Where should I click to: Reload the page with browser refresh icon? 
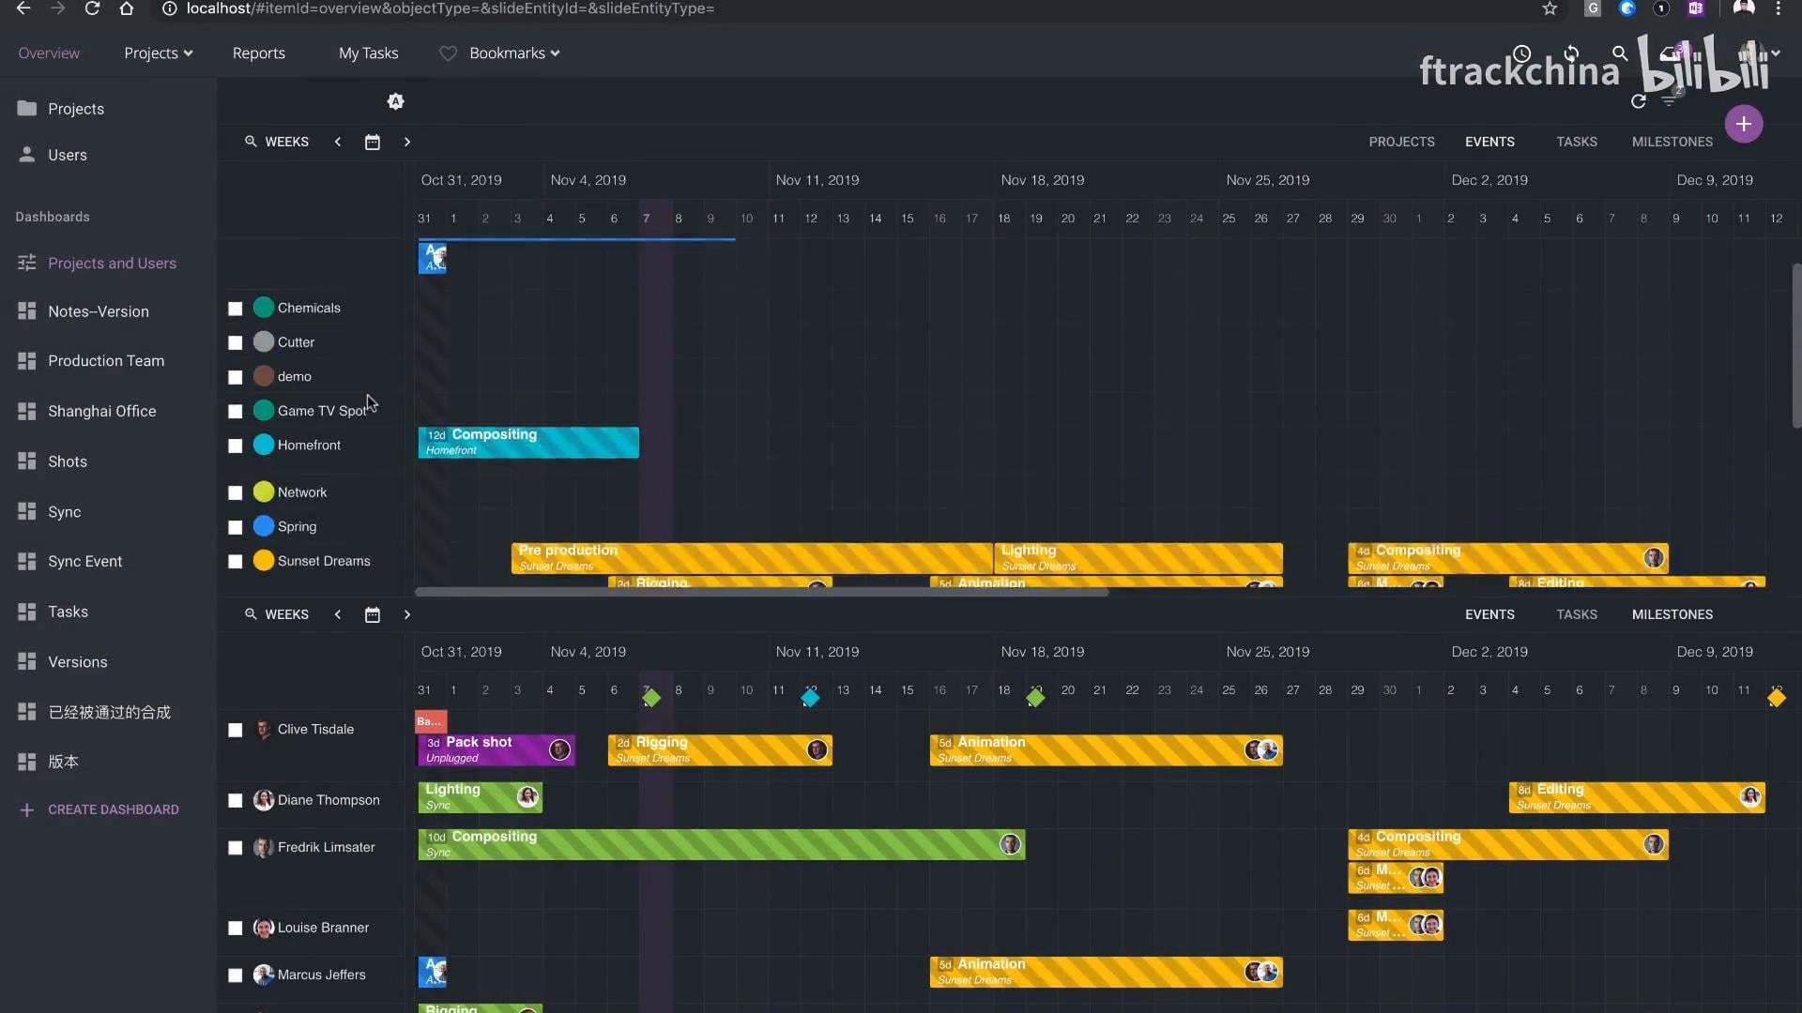92,8
